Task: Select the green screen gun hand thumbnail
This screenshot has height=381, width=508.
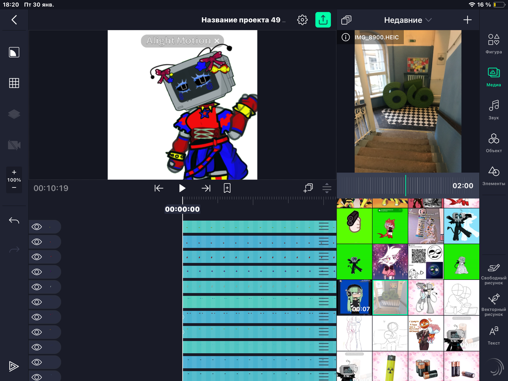Action: click(354, 226)
